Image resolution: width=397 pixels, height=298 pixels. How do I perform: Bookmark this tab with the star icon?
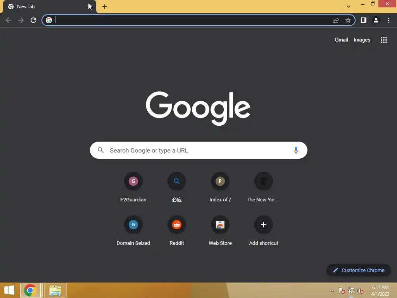(348, 20)
